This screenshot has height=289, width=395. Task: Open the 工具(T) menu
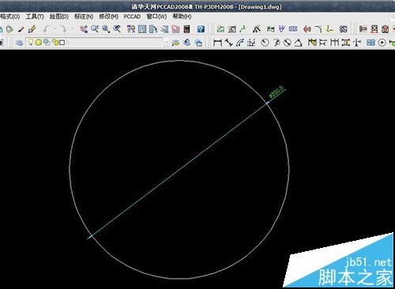click(x=35, y=17)
